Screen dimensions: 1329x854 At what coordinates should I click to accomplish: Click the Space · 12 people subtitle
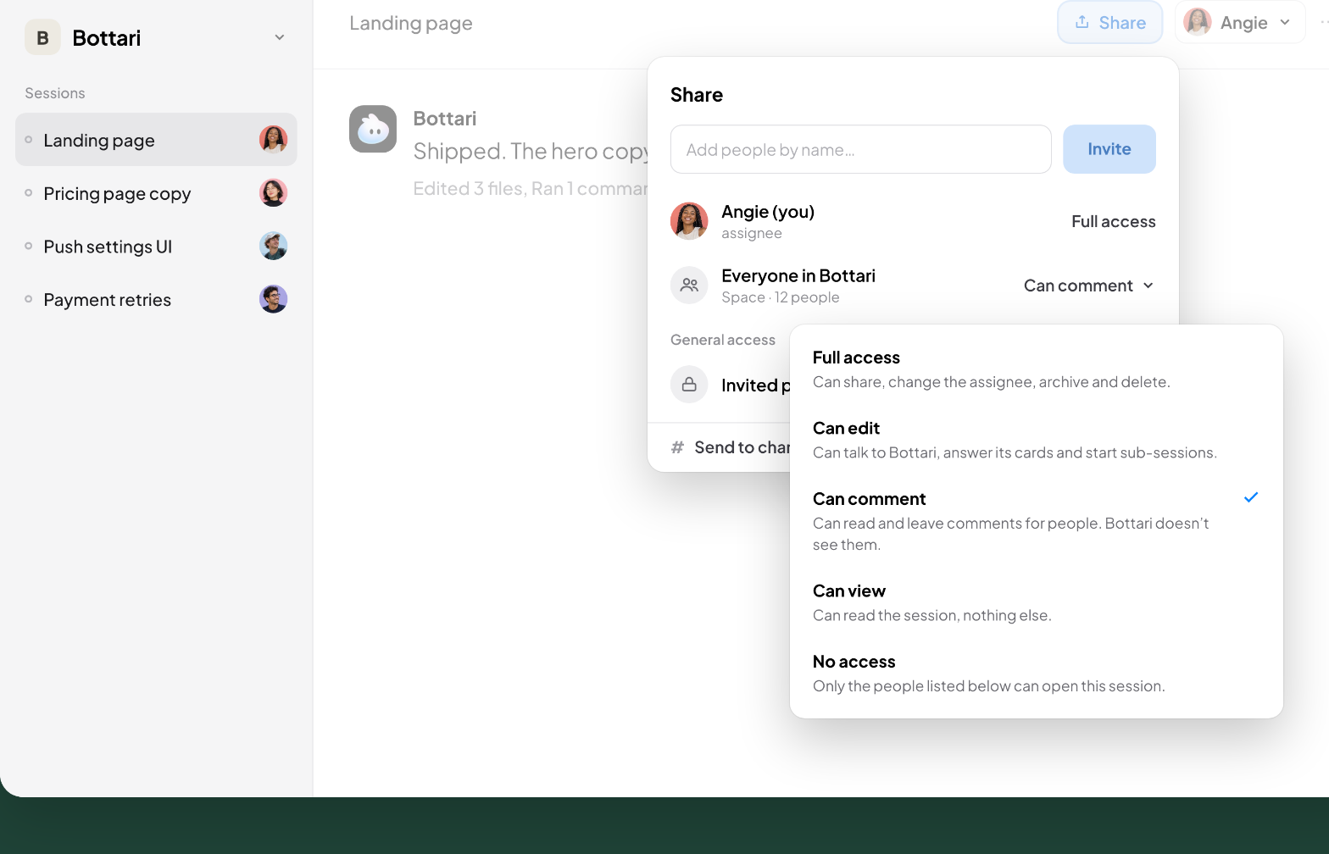point(780,297)
